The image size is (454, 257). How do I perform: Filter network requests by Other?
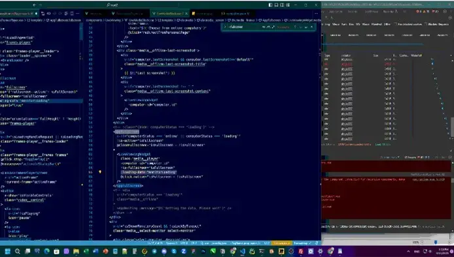pyautogui.click(x=387, y=24)
